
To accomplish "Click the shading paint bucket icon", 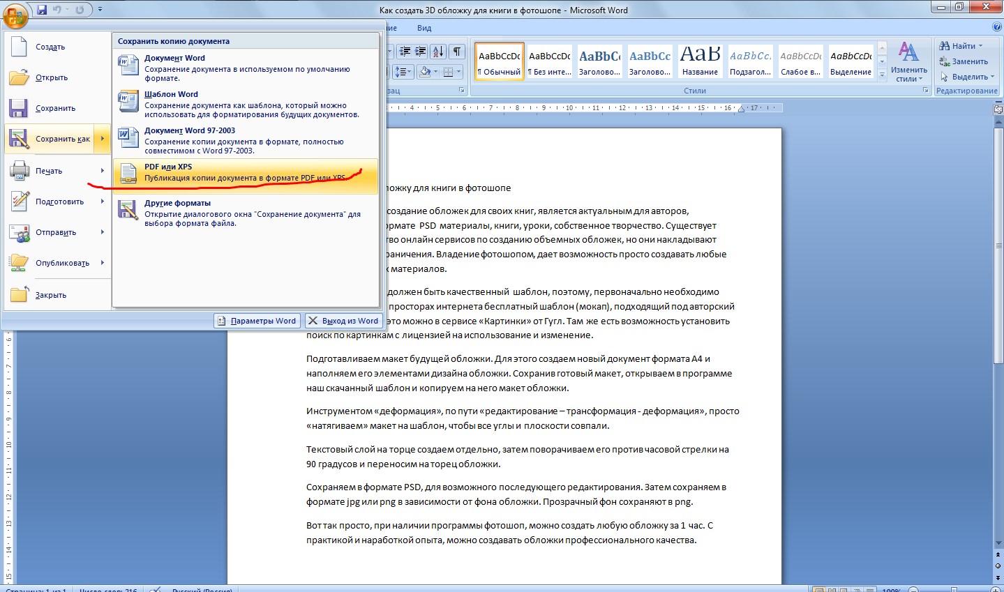I will point(424,71).
